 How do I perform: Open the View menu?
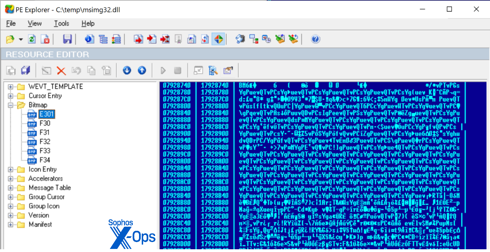point(35,23)
